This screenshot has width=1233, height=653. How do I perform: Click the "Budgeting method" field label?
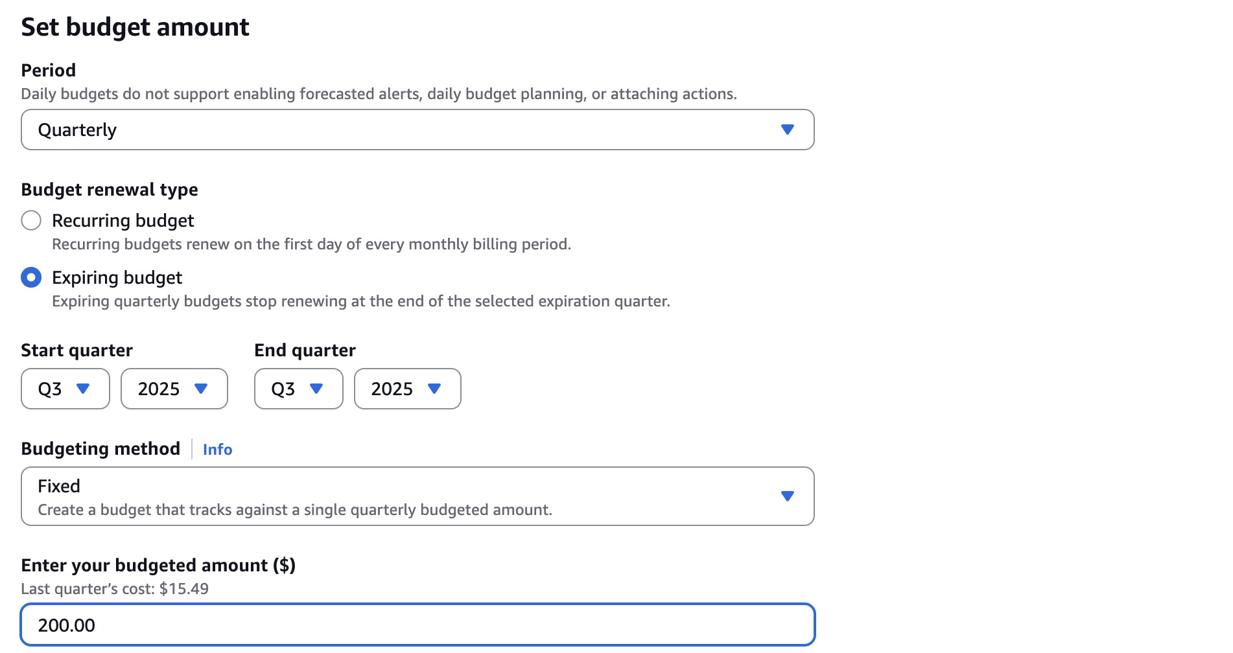tap(100, 449)
